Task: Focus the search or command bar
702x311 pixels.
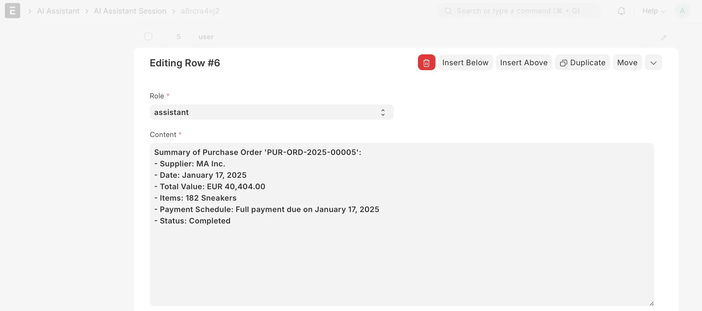Action: (x=518, y=11)
